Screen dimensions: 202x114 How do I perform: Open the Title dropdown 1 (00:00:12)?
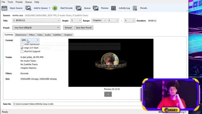pyautogui.click(x=36, y=20)
